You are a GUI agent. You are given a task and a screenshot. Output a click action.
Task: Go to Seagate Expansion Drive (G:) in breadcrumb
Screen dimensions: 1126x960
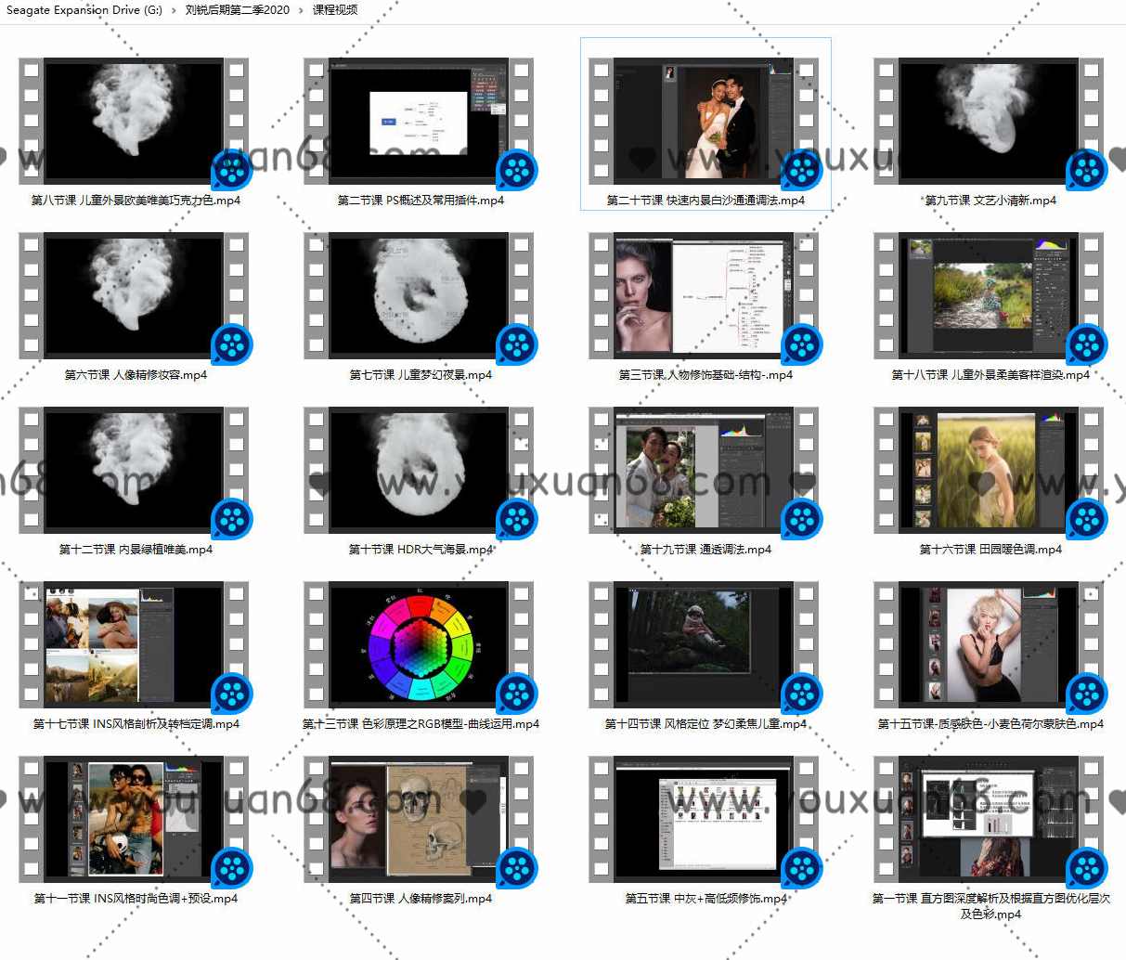[84, 10]
